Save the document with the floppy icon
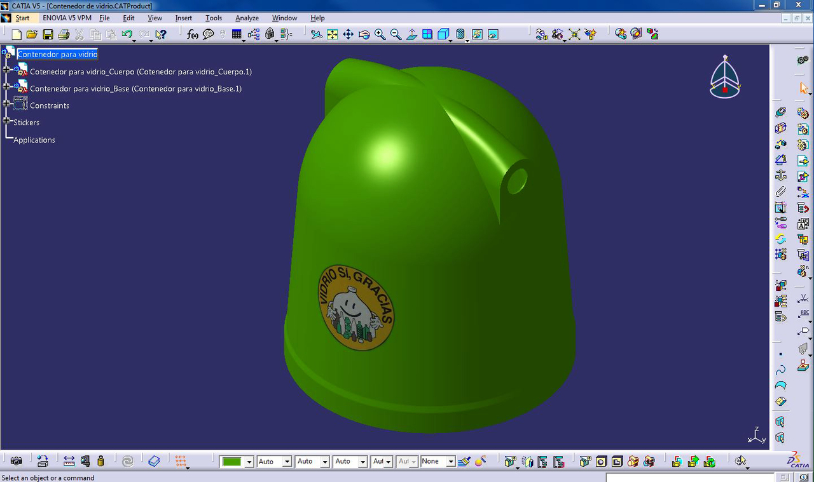The image size is (814, 482). point(48,34)
